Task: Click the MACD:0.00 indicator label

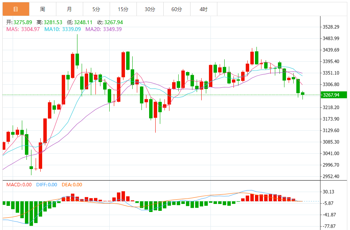Action: 19,185
